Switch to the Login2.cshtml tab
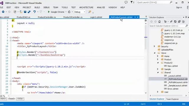The width and height of the screenshot is (189, 106). 96,17
